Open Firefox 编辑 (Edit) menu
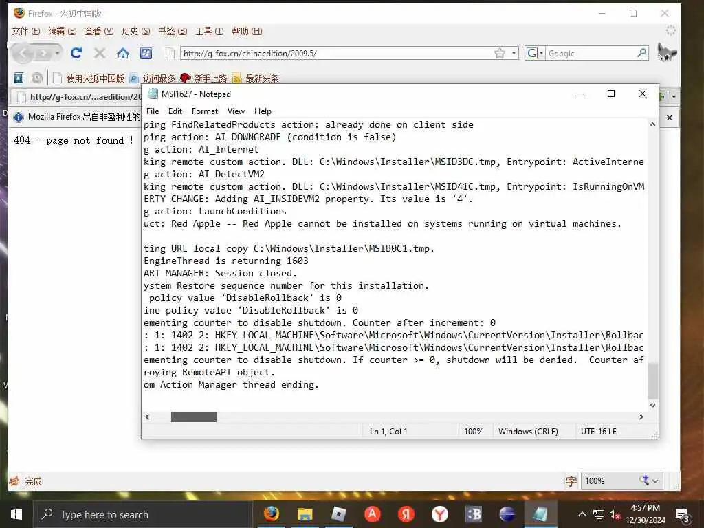704x528 pixels. tap(63, 31)
